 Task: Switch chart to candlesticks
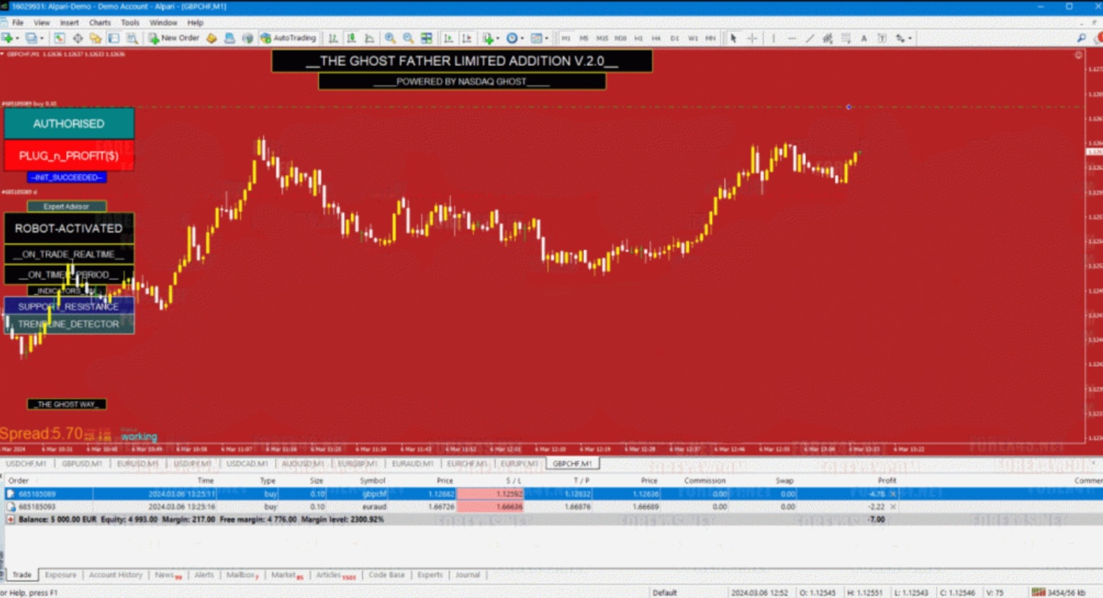click(351, 38)
